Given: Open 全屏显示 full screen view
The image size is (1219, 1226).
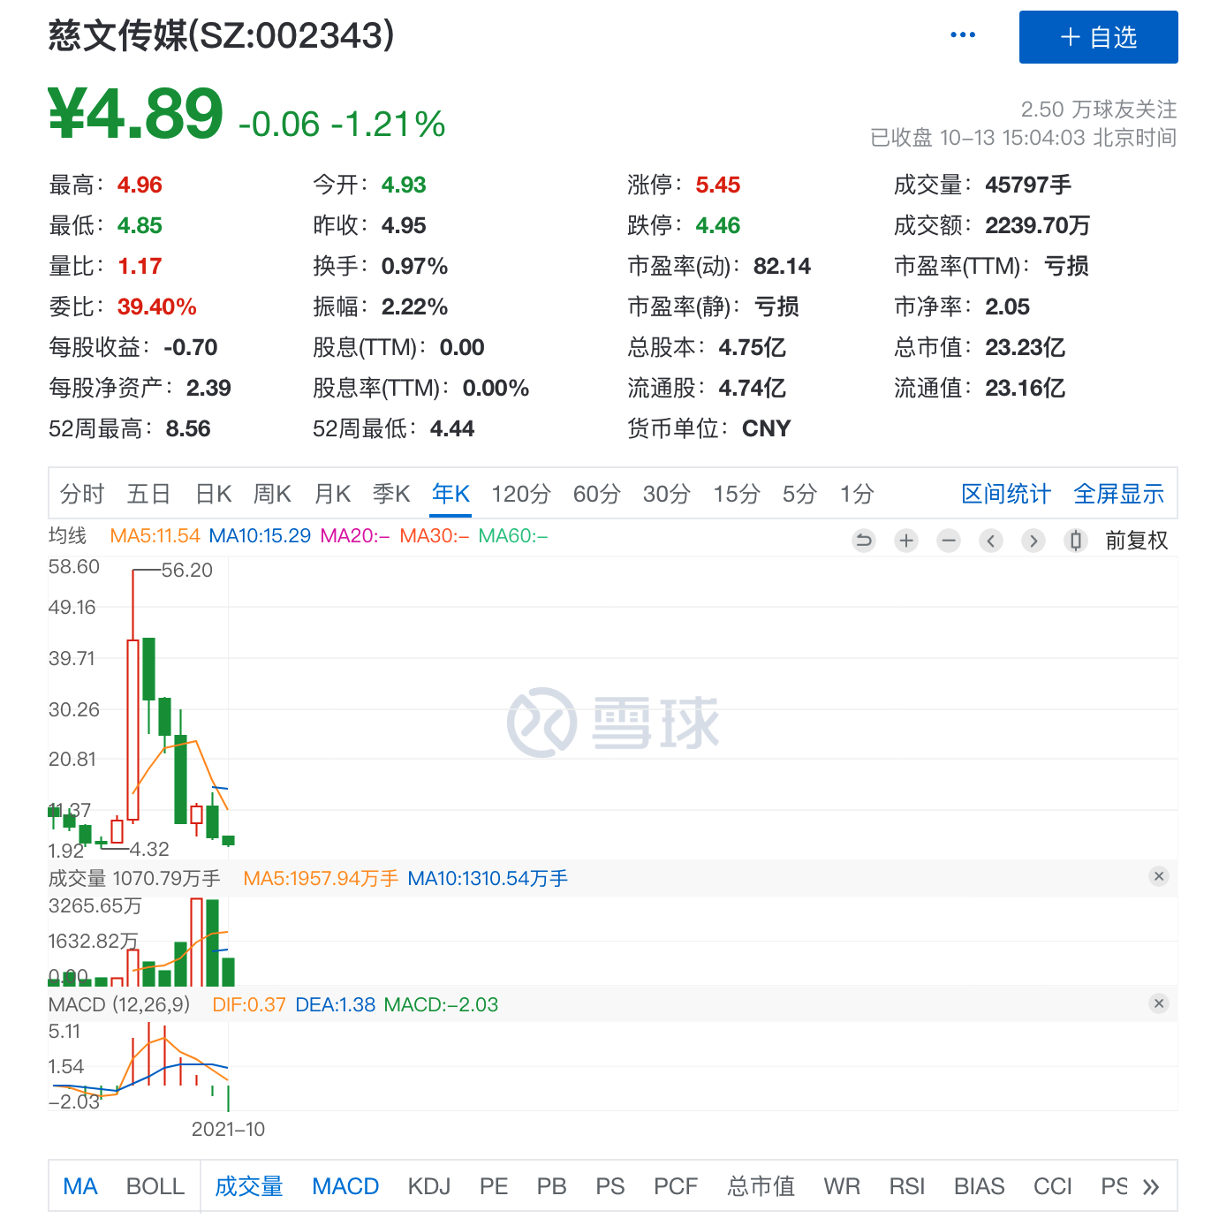Looking at the screenshot, I should [1118, 494].
